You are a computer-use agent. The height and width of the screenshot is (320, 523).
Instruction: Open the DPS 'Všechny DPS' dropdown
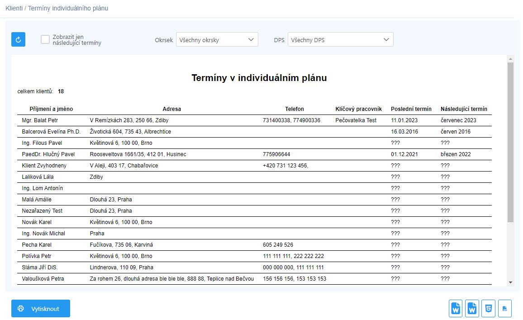click(341, 39)
